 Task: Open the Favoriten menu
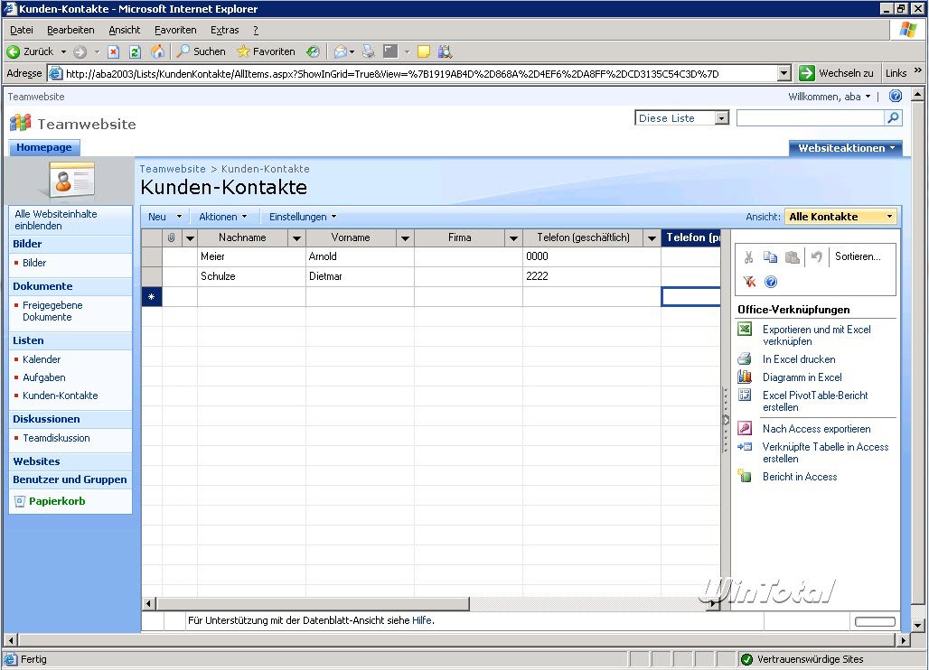pyautogui.click(x=175, y=30)
